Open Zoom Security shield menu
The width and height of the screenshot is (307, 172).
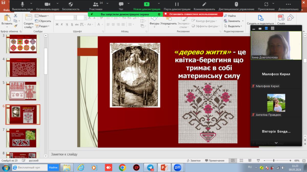coord(71,4)
